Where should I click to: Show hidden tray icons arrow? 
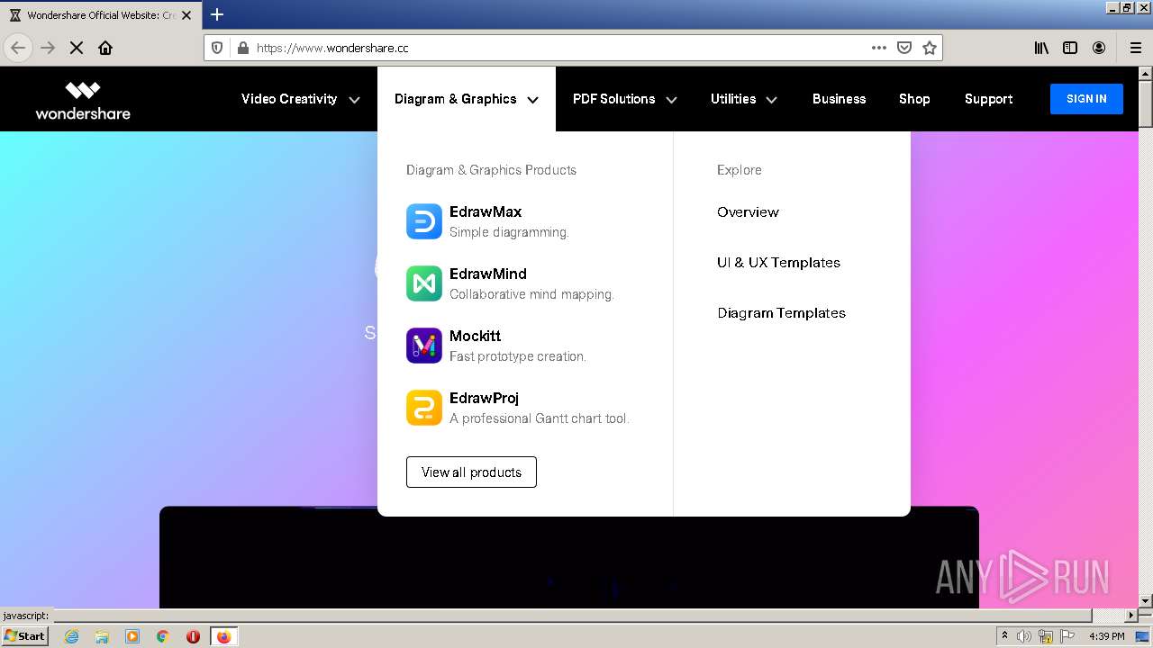point(1004,636)
